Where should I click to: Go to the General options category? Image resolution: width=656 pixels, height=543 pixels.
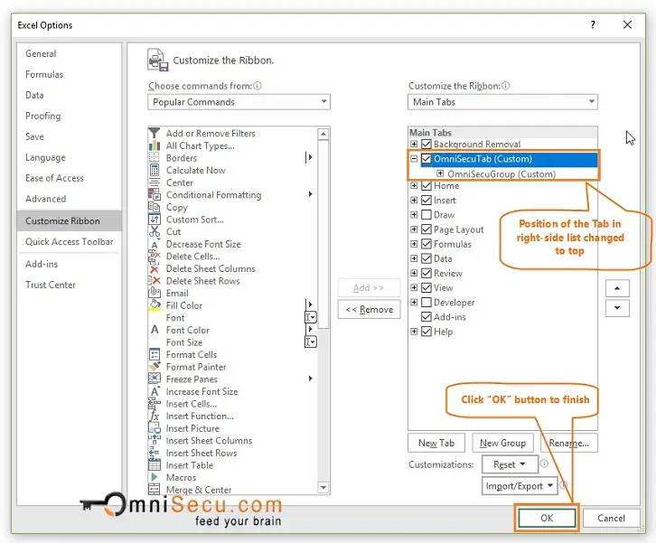click(x=41, y=53)
